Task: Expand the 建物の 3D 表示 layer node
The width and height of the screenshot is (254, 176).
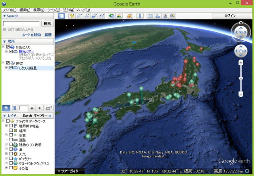Action: click(x=6, y=145)
